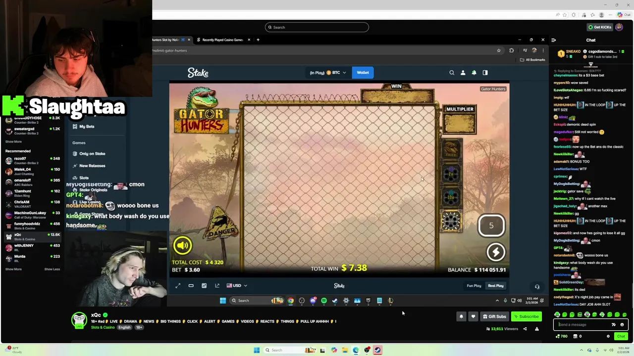Open MachineGunLukey recommended channel

(x=32, y=215)
